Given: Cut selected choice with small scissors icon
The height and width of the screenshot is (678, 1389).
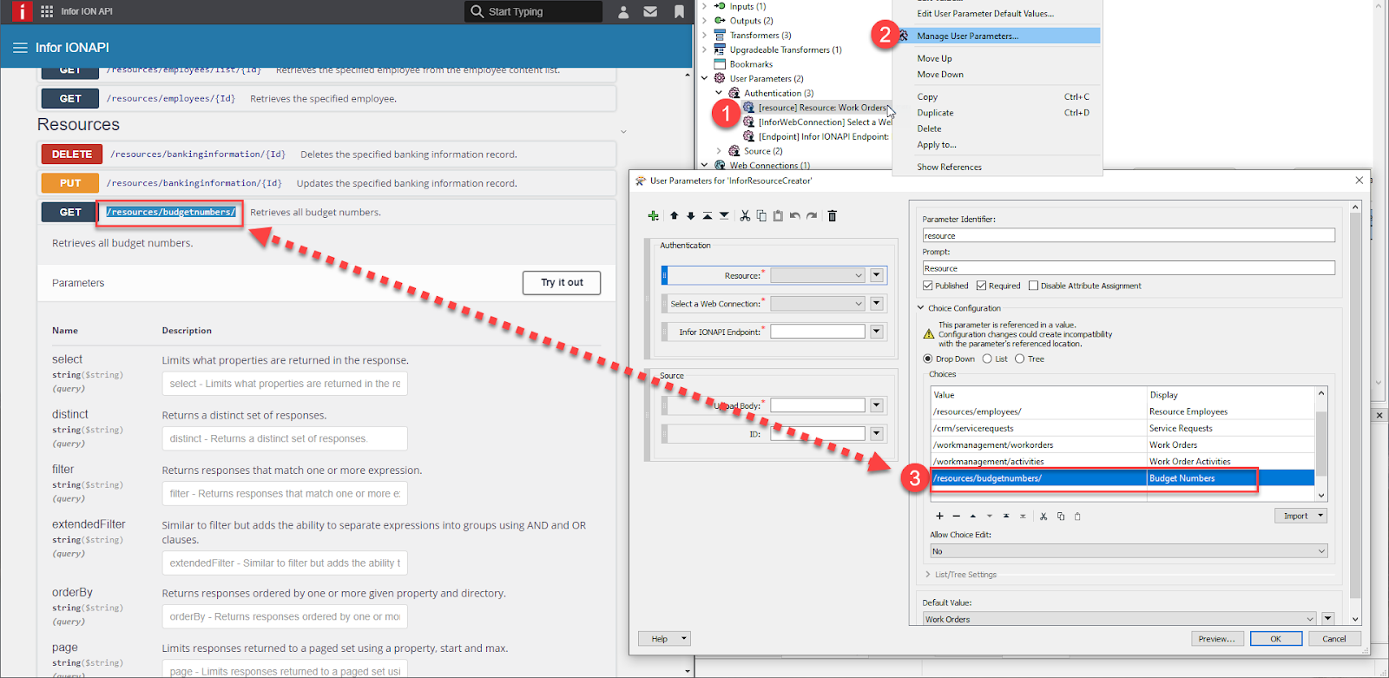Looking at the screenshot, I should [x=1043, y=517].
